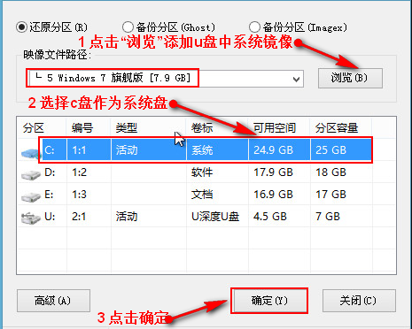Click the U: partition letter
Image resolution: width=412 pixels, height=329 pixels.
[50, 217]
